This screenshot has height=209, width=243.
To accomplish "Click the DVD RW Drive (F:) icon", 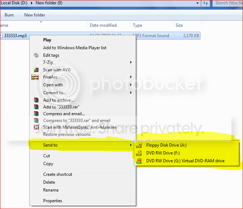I will click(x=139, y=153).
